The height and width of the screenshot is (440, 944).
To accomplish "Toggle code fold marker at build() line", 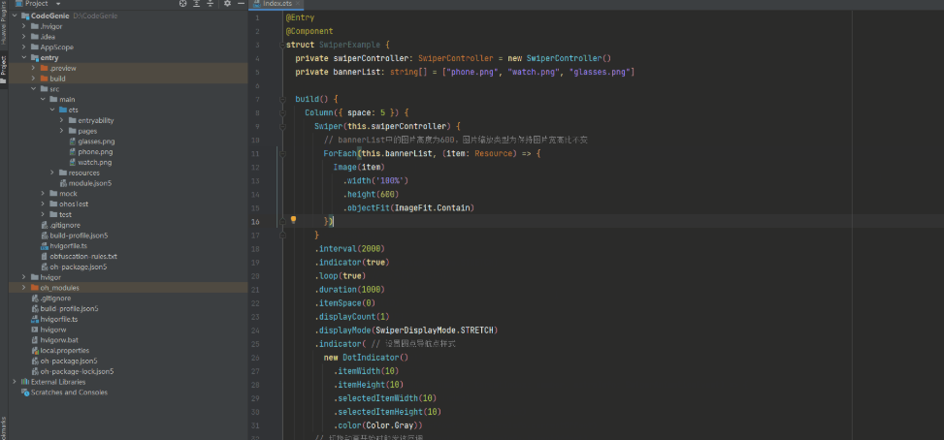I will (281, 99).
